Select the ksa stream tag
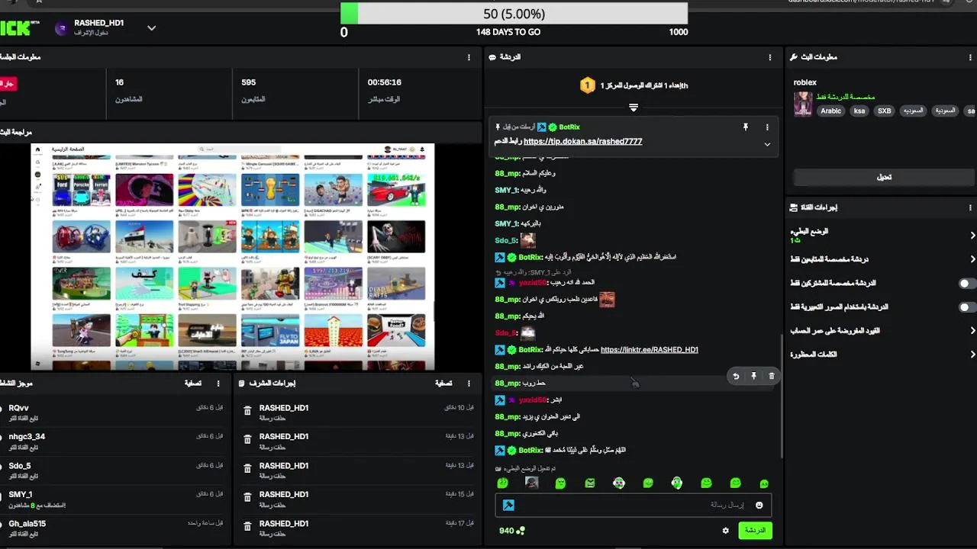Image resolution: width=977 pixels, height=549 pixels. pyautogui.click(x=859, y=111)
